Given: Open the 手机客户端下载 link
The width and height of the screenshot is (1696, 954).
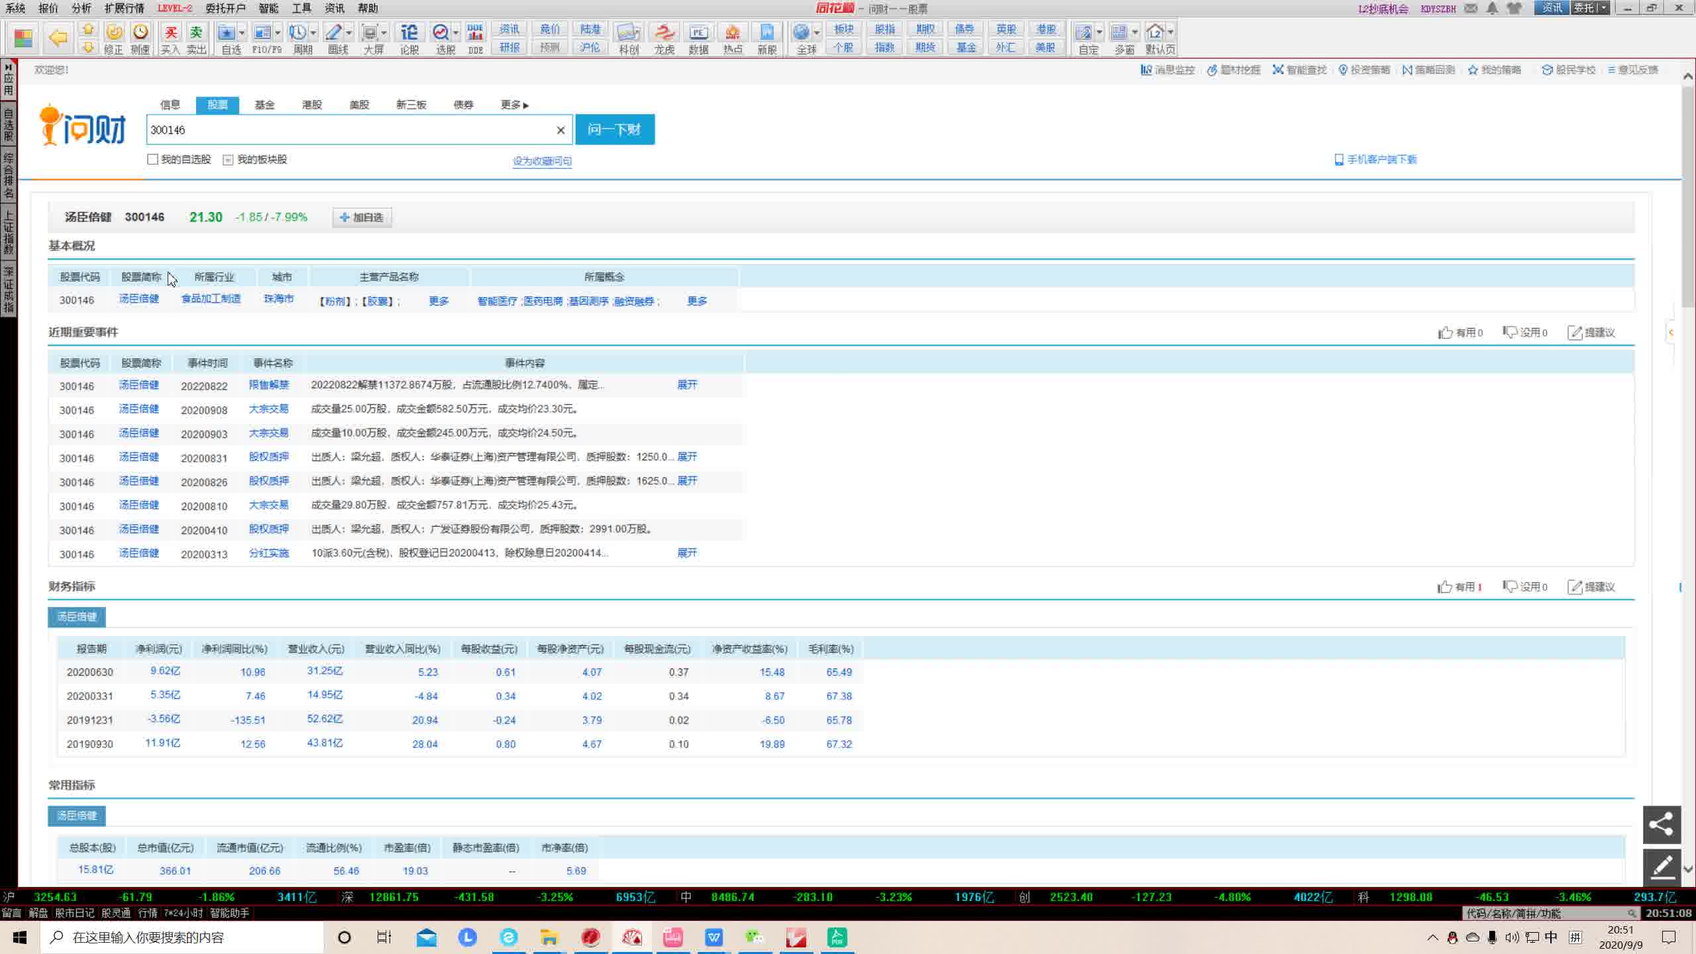Looking at the screenshot, I should (1375, 160).
